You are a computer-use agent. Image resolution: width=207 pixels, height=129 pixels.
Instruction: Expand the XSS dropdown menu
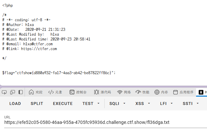coord(143,104)
